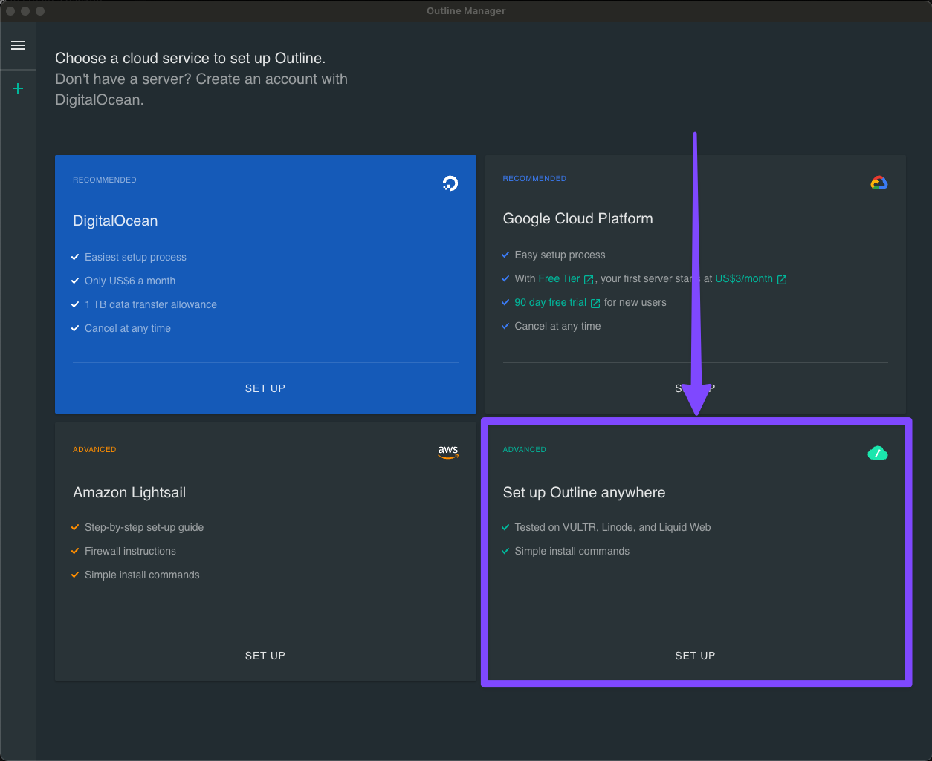
Task: Select the DigitalOcean card title
Action: (115, 221)
